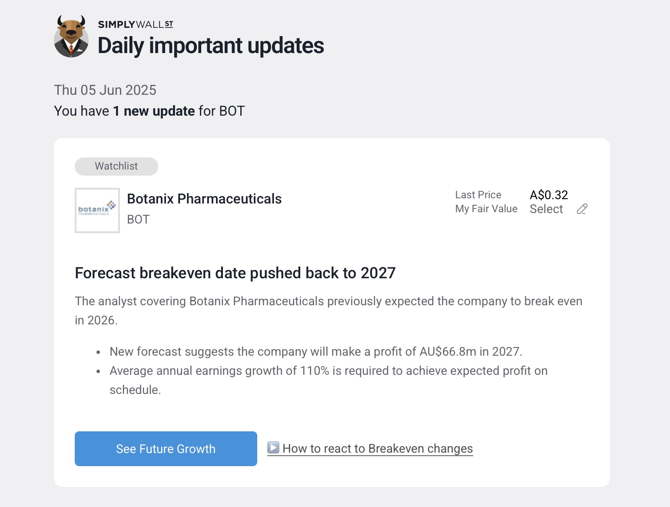
Task: Open the Botanix Pharmaceuticals company name
Action: [204, 199]
